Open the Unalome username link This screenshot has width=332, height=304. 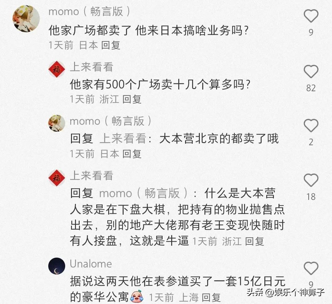tap(91, 264)
